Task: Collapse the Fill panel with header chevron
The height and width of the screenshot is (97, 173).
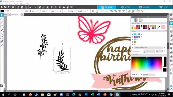Action: 132,17
